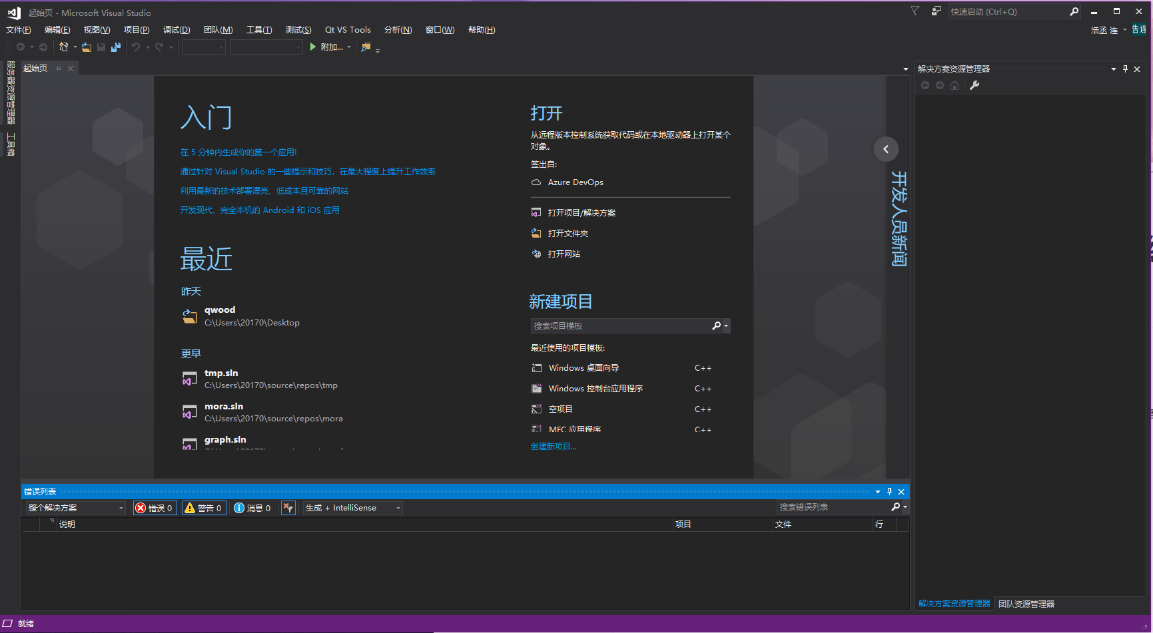Click Solution Explorer Home icon
The image size is (1153, 633).
pyautogui.click(x=955, y=85)
